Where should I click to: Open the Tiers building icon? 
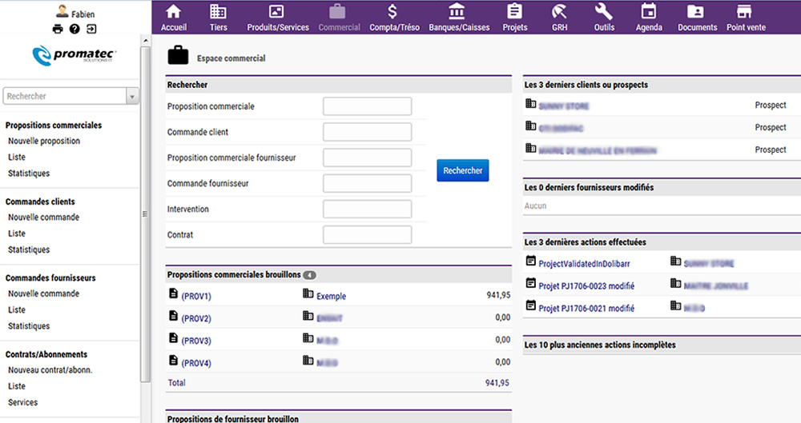coord(218,11)
